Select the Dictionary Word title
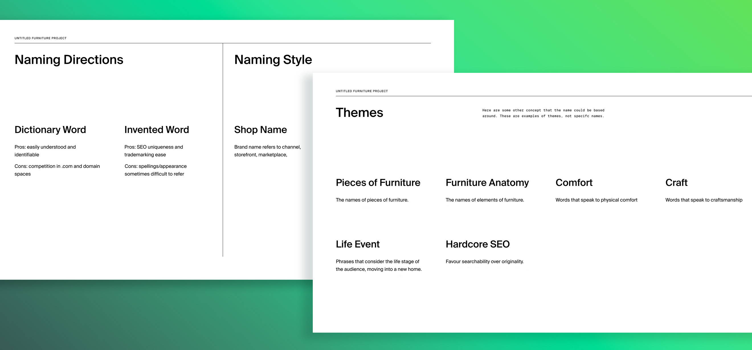The image size is (752, 350). point(50,129)
